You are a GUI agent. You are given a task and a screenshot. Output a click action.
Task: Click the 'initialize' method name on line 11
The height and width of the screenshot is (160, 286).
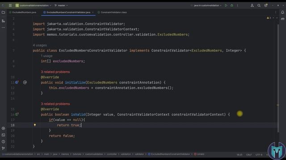[x=75, y=82]
